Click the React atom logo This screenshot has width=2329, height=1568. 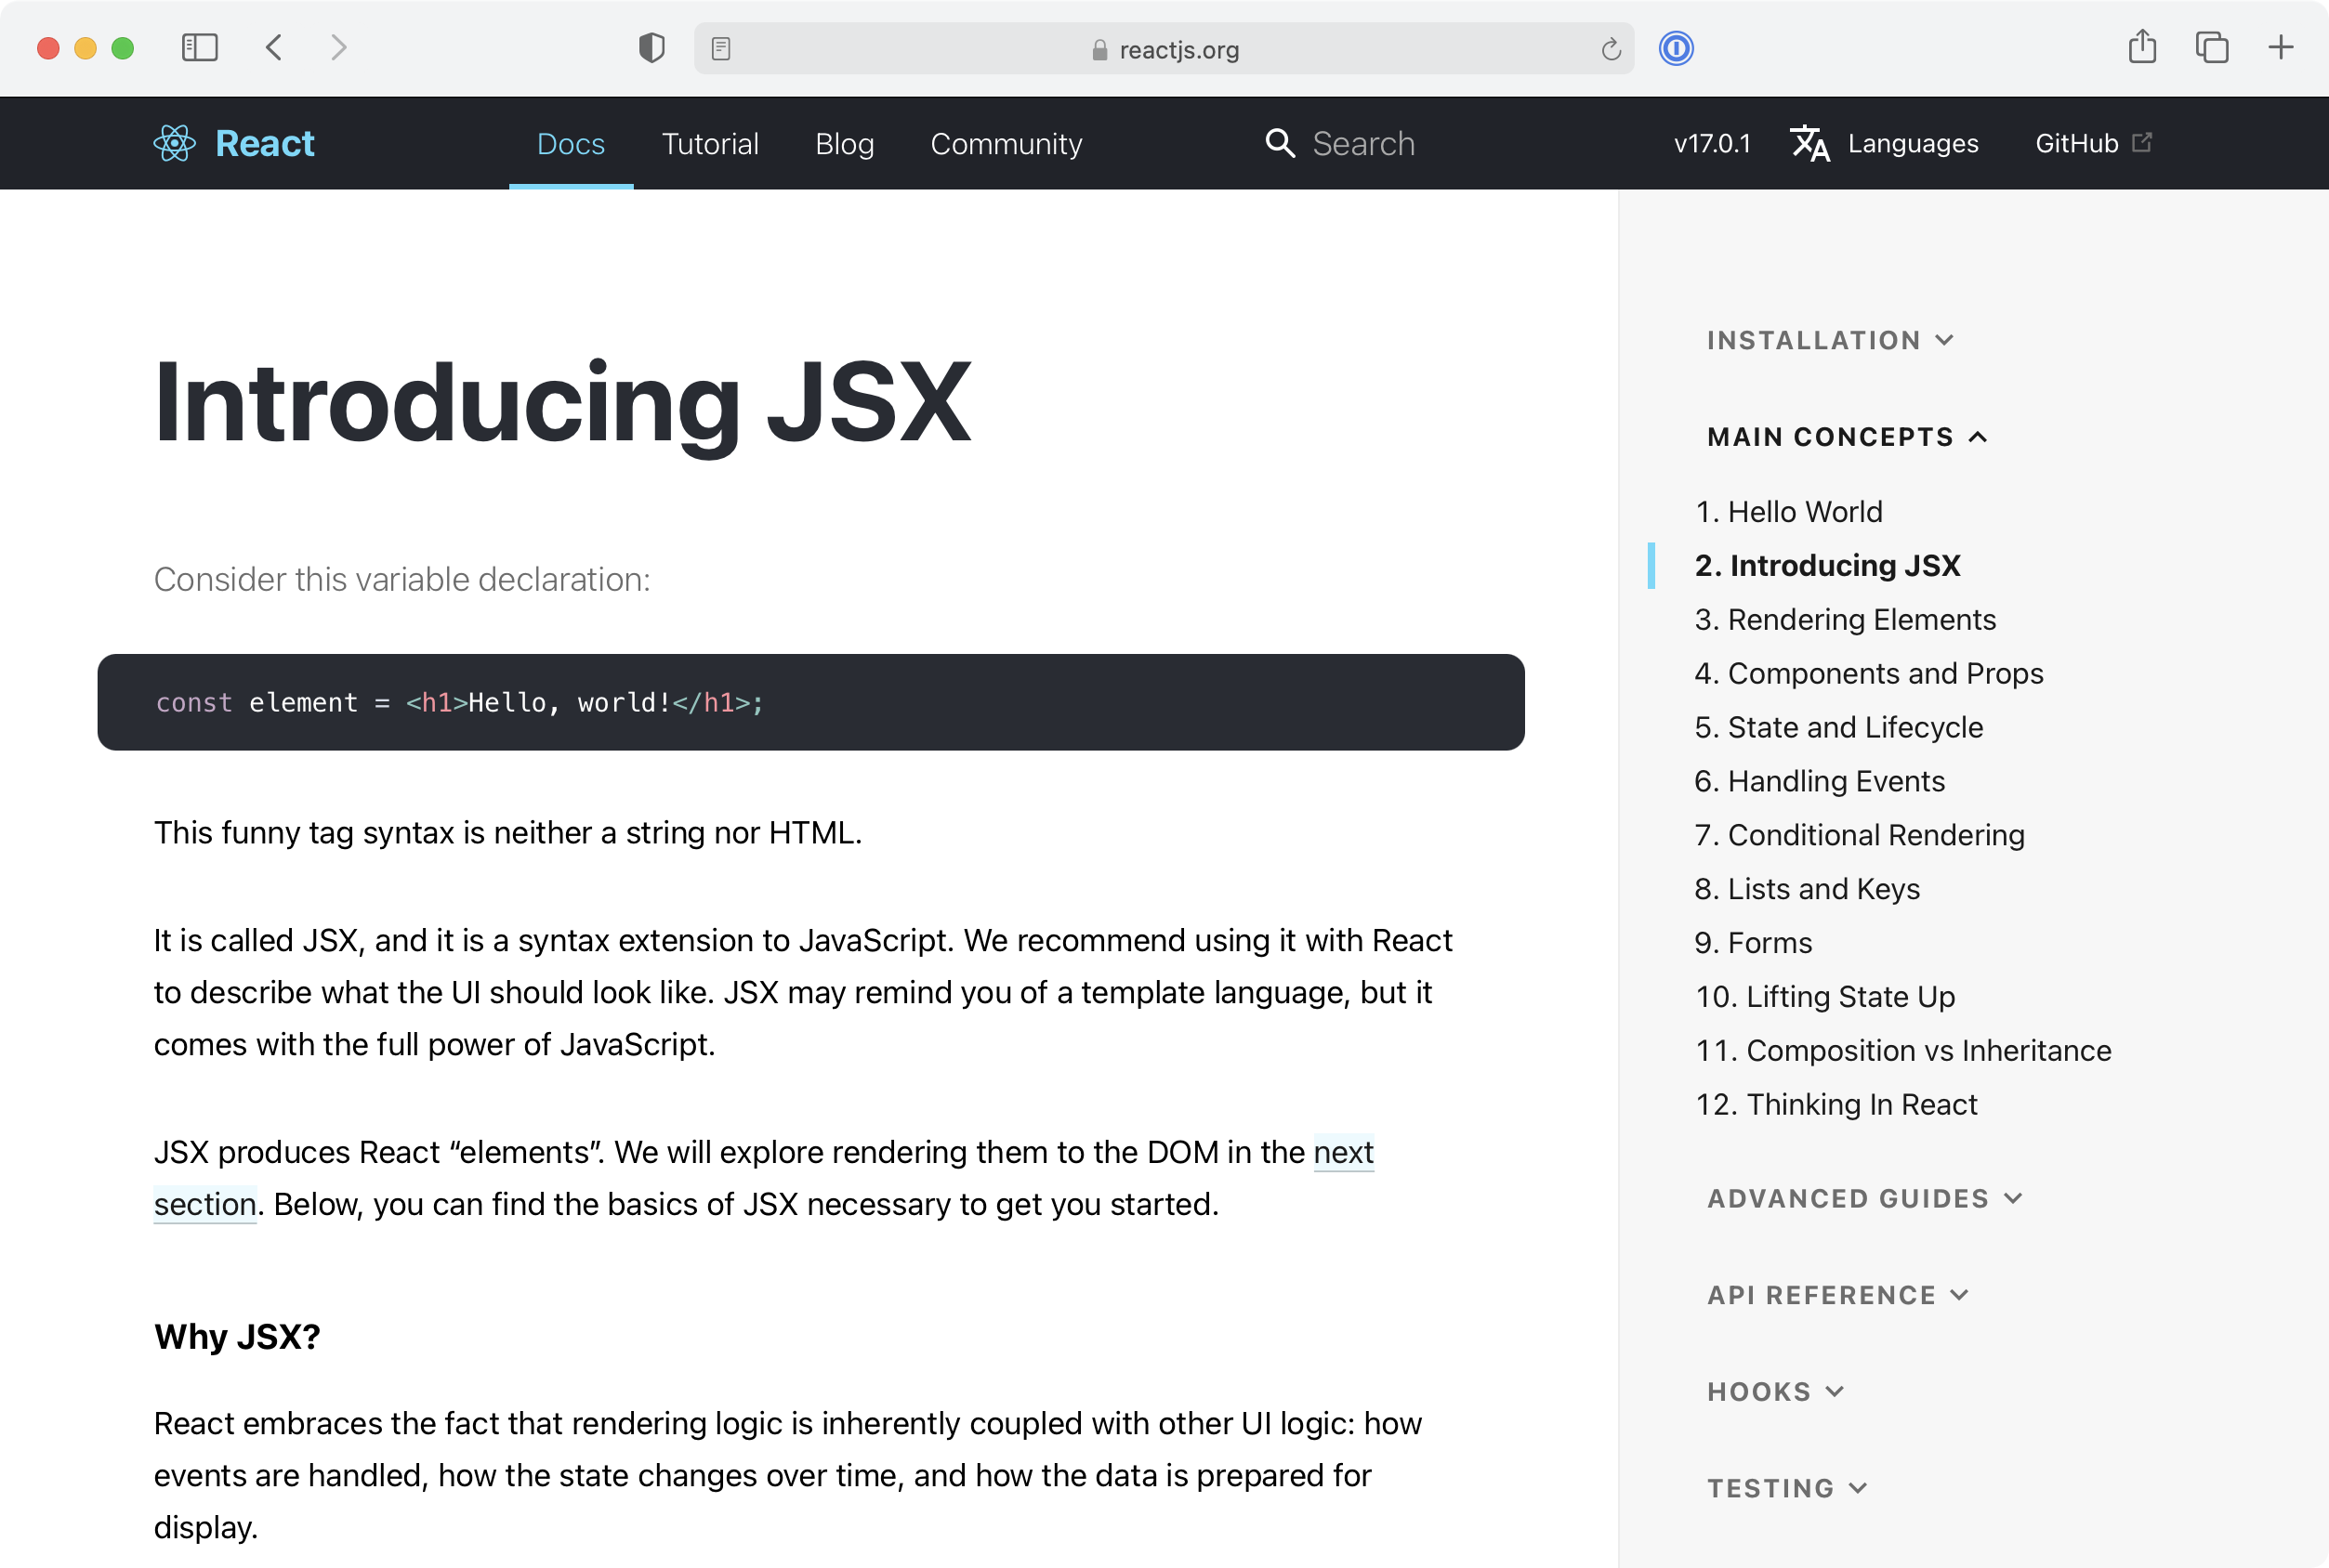coord(174,143)
